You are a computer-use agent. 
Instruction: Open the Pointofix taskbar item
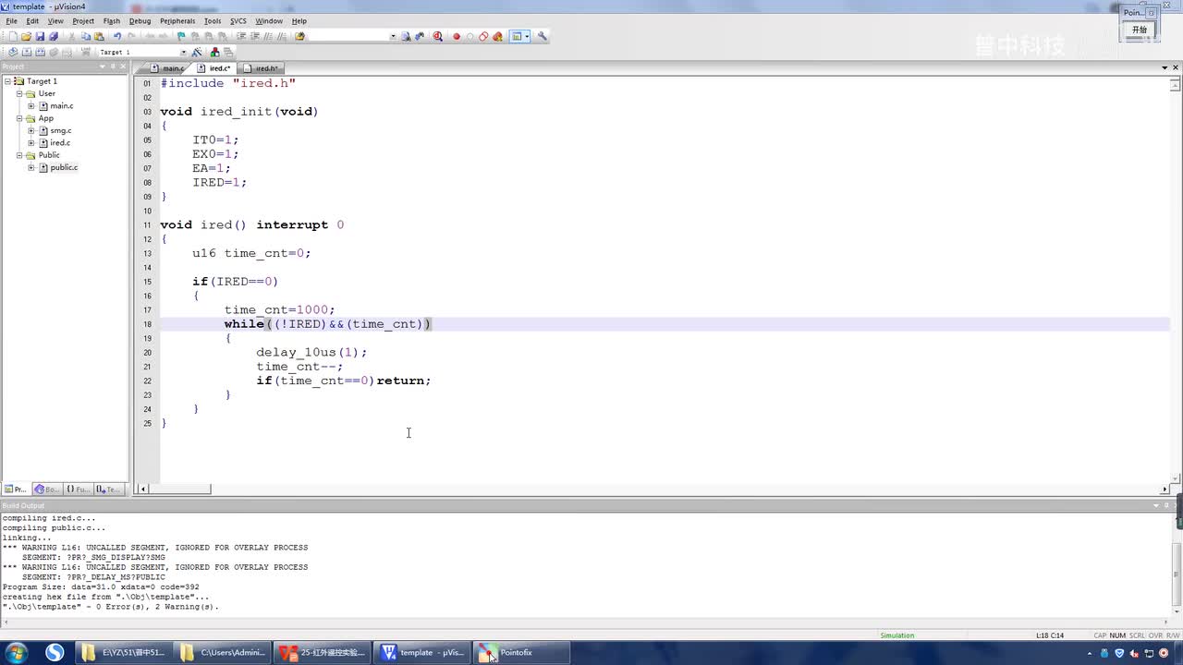pyautogui.click(x=521, y=652)
